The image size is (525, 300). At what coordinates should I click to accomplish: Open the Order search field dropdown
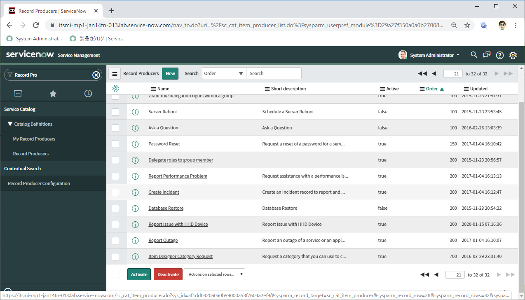[x=224, y=73]
